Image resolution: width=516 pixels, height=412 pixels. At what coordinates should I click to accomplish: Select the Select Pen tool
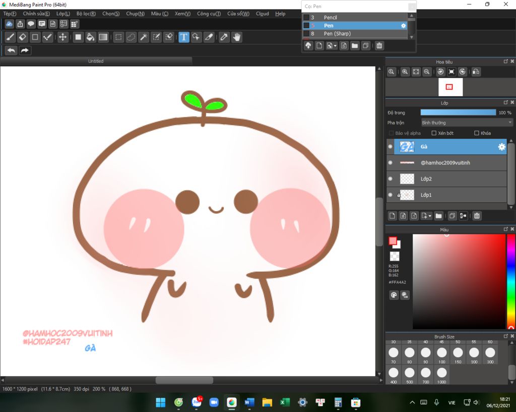pyautogui.click(x=156, y=37)
